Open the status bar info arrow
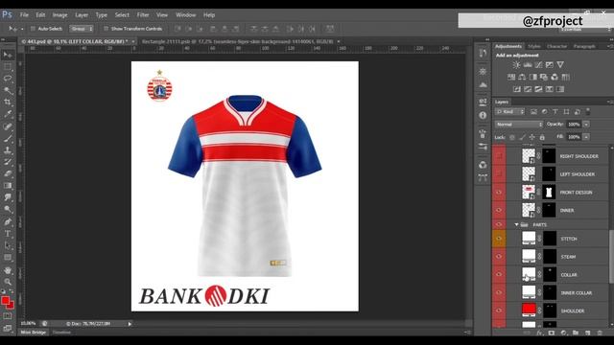614x345 pixels. (130, 324)
